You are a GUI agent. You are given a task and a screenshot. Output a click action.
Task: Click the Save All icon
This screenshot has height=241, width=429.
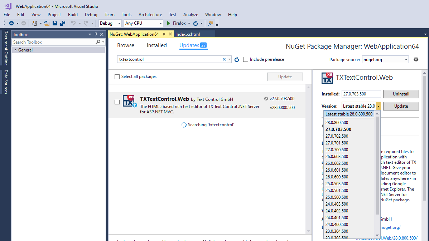tap(63, 23)
